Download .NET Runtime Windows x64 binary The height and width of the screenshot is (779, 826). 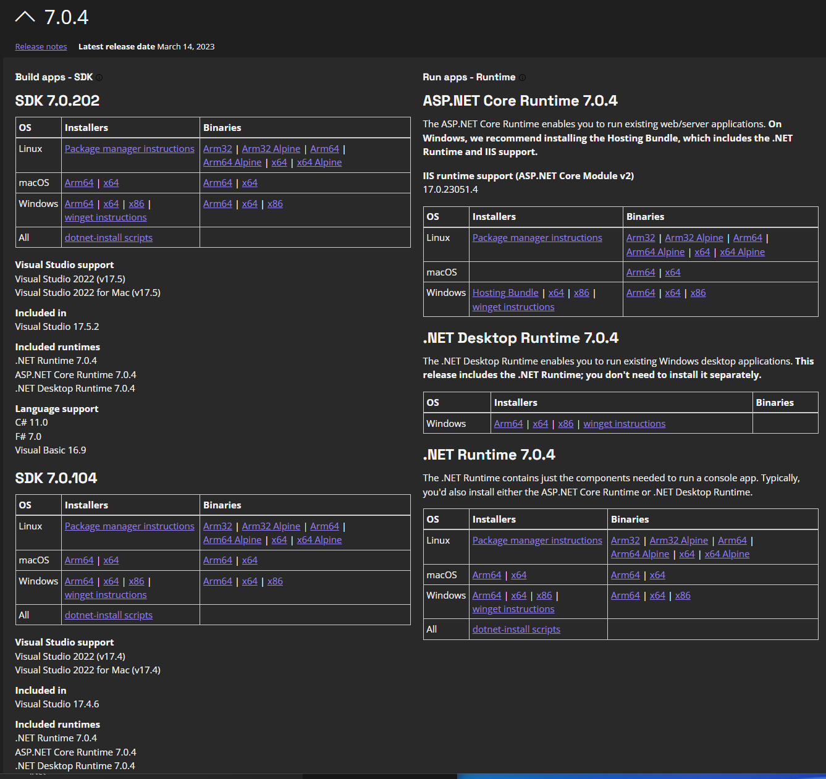point(657,596)
